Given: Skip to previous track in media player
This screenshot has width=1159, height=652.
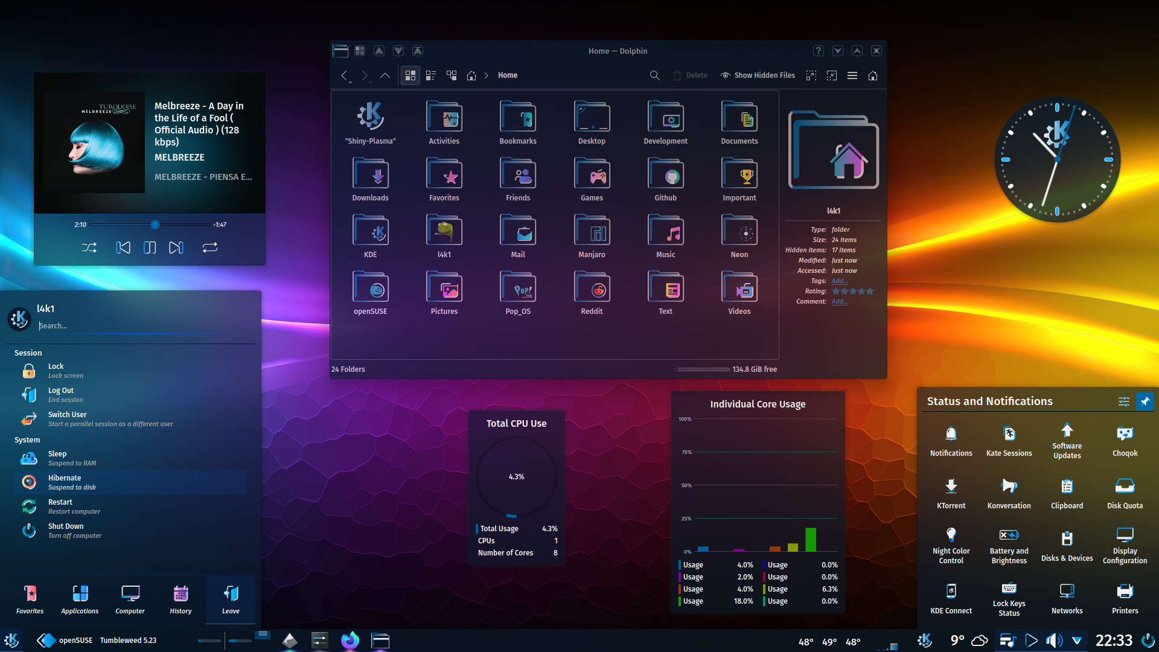Looking at the screenshot, I should 123,248.
